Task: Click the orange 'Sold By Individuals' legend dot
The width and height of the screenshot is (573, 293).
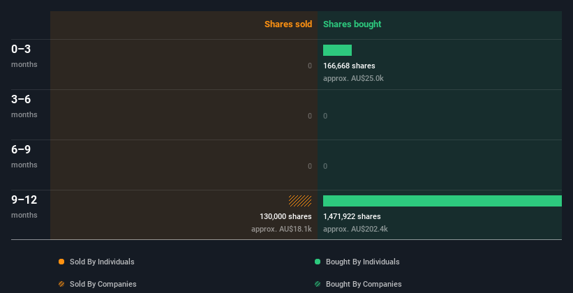Action: point(61,262)
